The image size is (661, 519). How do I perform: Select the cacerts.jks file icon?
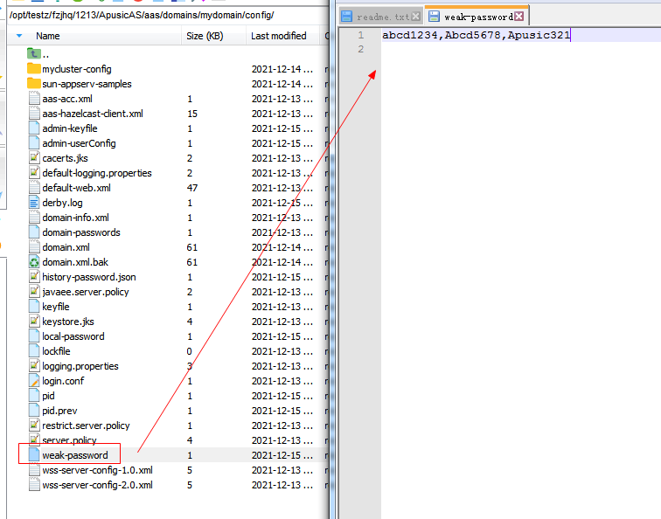coord(34,158)
